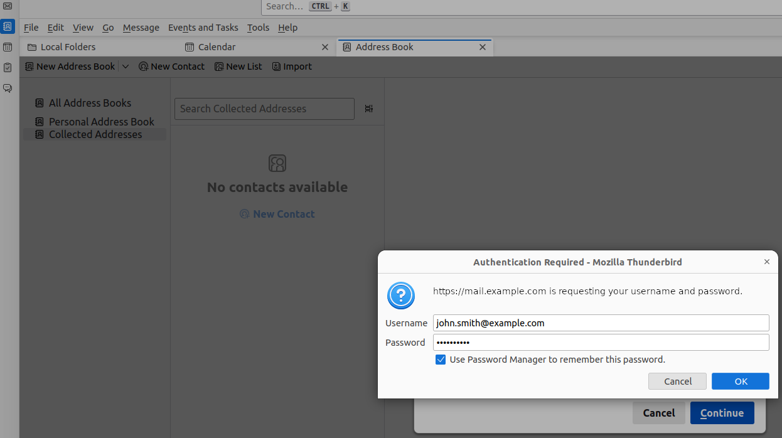
Task: Open the Tasks space icon in sidebar
Action: [8, 68]
